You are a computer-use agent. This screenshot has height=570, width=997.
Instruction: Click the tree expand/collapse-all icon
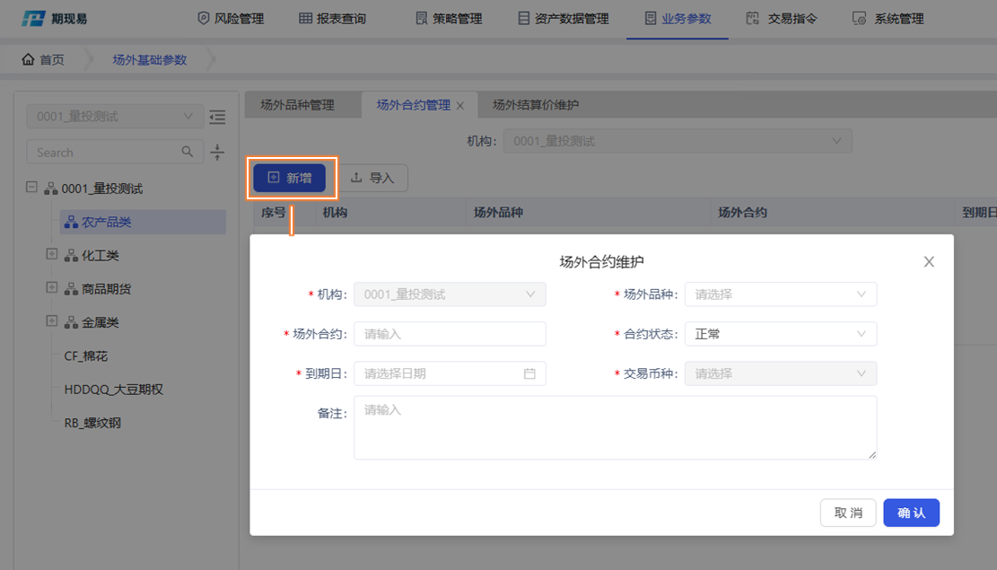click(217, 153)
